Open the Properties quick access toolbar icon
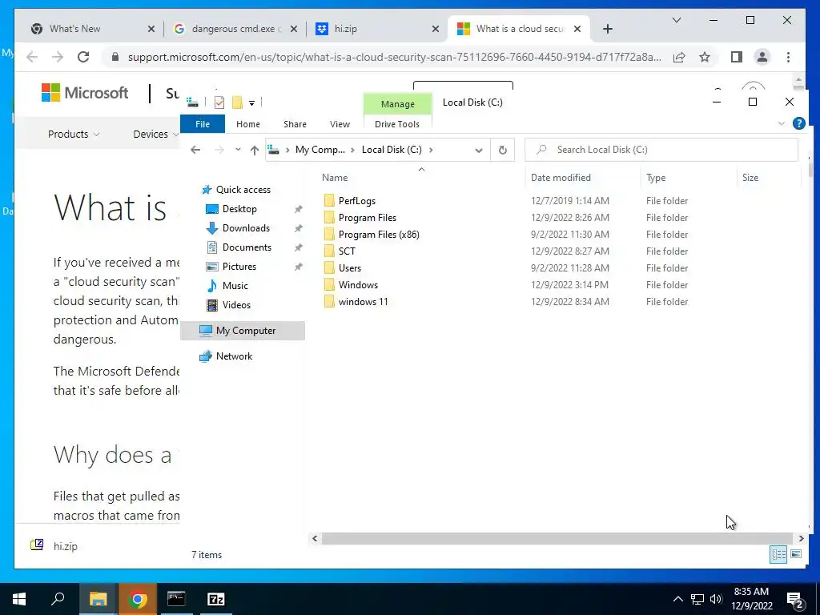The height and width of the screenshot is (615, 820). (x=219, y=102)
